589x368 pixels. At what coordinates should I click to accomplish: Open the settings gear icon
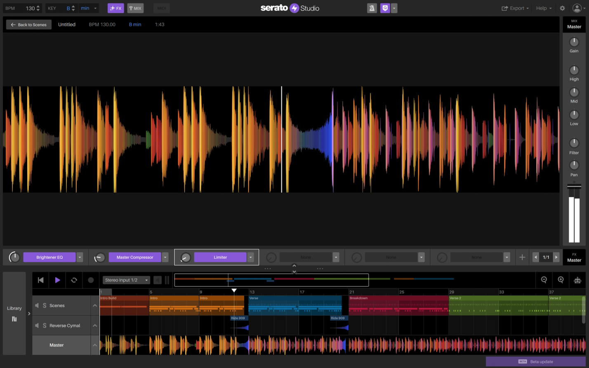pos(562,8)
